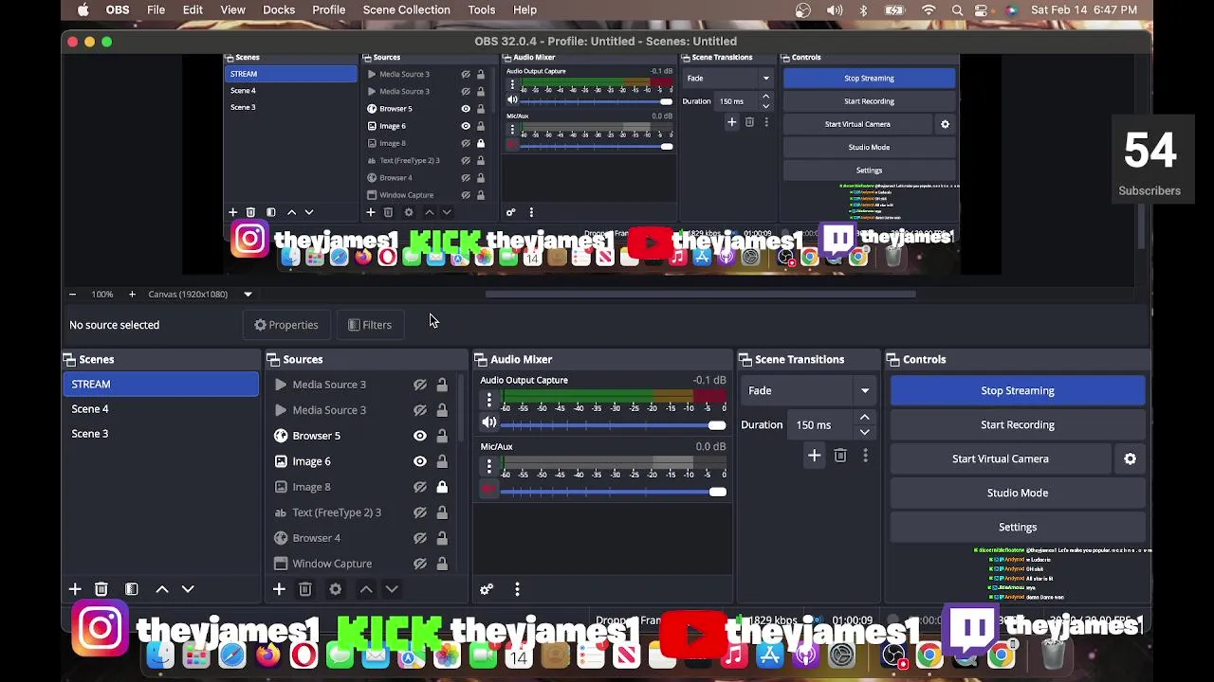This screenshot has width=1214, height=682.
Task: Show the Text (FreeType 2) 3 source
Action: coord(420,512)
